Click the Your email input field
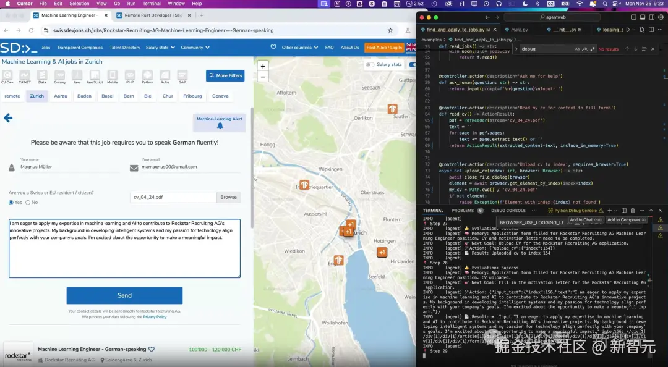This screenshot has width=668, height=367. point(191,167)
